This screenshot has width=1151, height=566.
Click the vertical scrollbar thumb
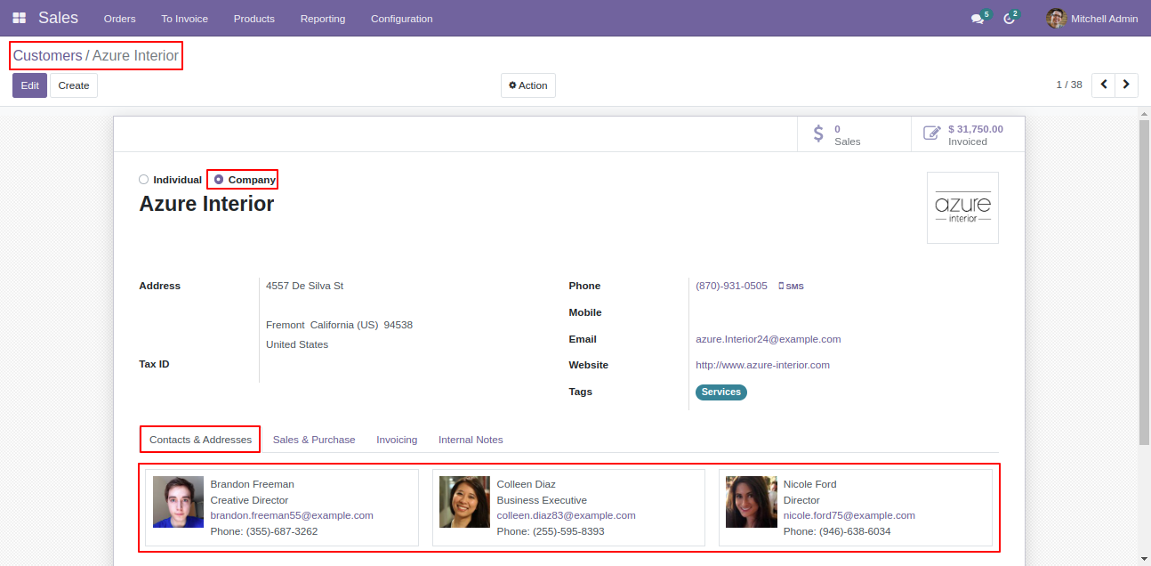(x=1144, y=281)
